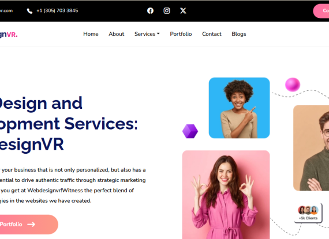This screenshot has height=239, width=329.
Task: Click text 'gies in the websites we have created.'
Action: pyautogui.click(x=46, y=200)
